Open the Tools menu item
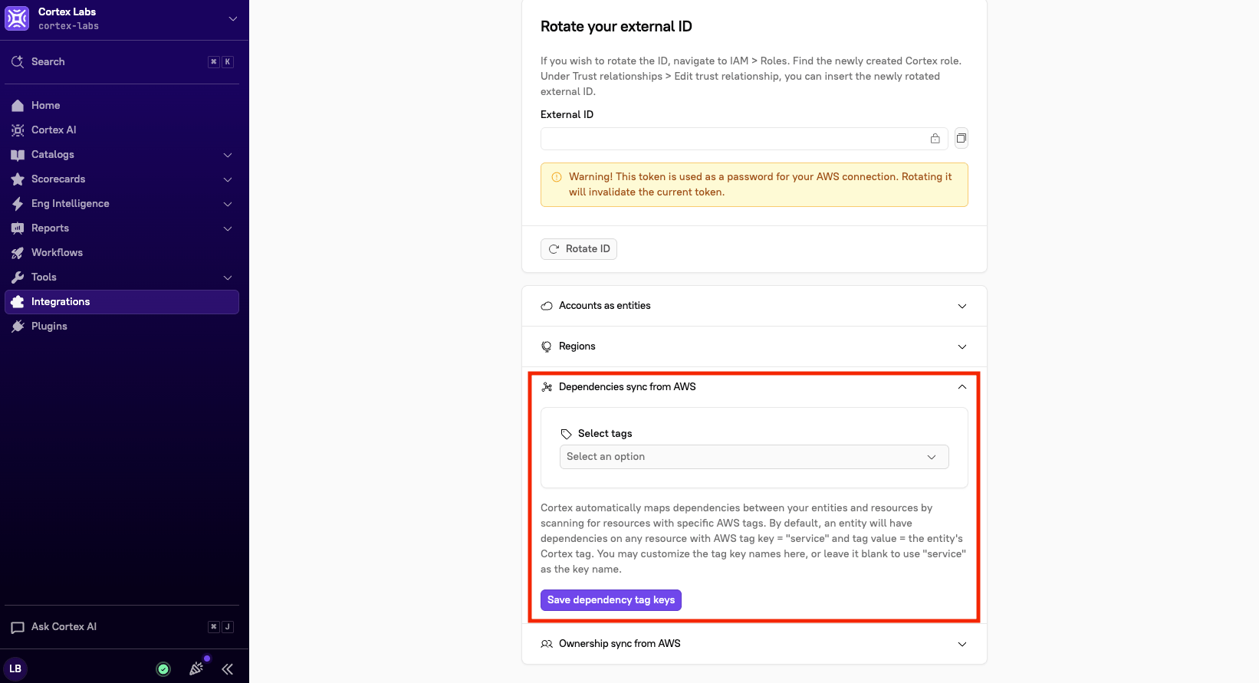Viewport: 1259px width, 683px height. click(x=122, y=277)
